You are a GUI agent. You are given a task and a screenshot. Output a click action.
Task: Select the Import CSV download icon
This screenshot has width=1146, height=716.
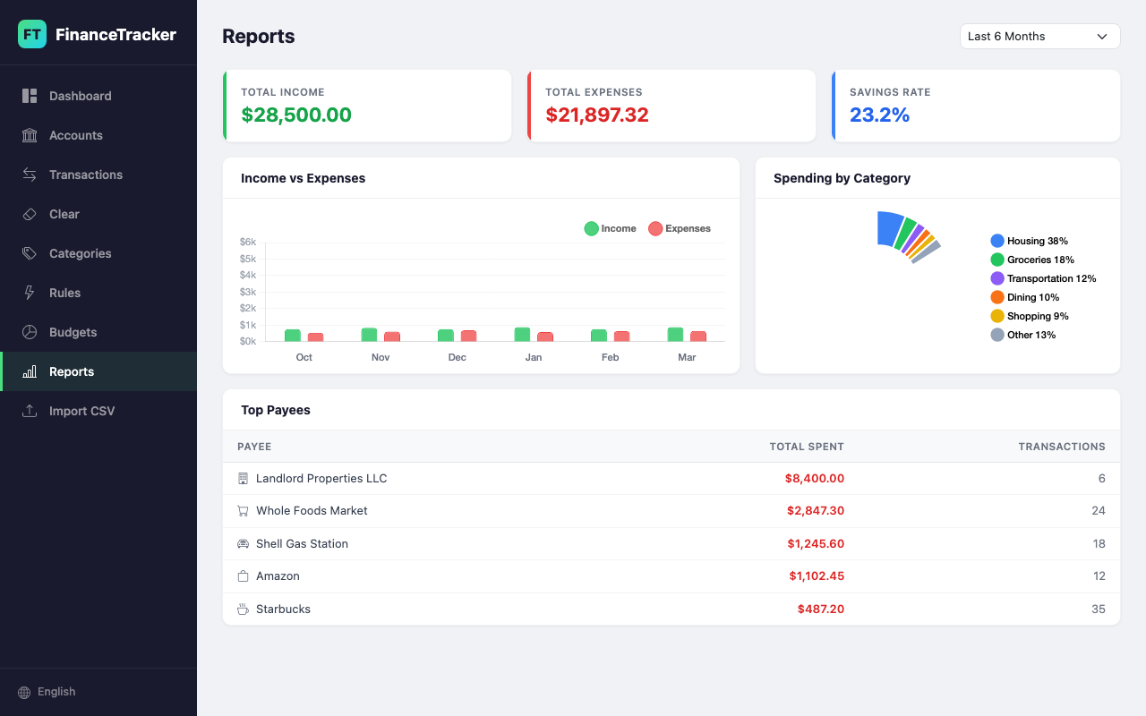(30, 411)
